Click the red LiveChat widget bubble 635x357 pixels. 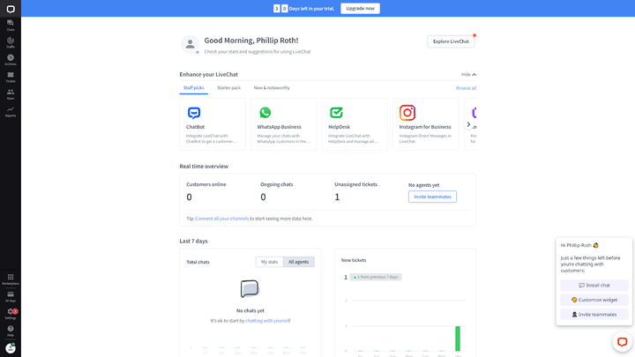(x=622, y=342)
